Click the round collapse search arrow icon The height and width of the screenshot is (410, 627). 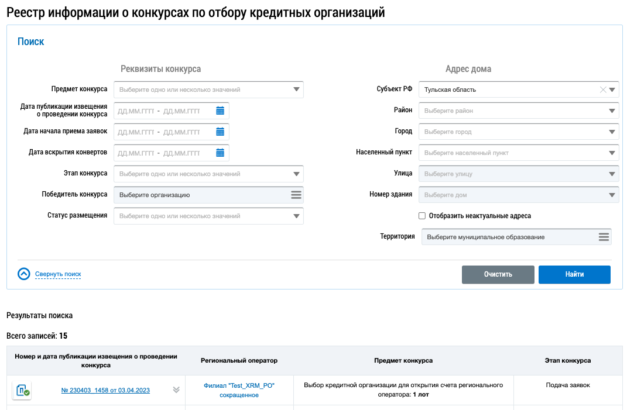24,274
